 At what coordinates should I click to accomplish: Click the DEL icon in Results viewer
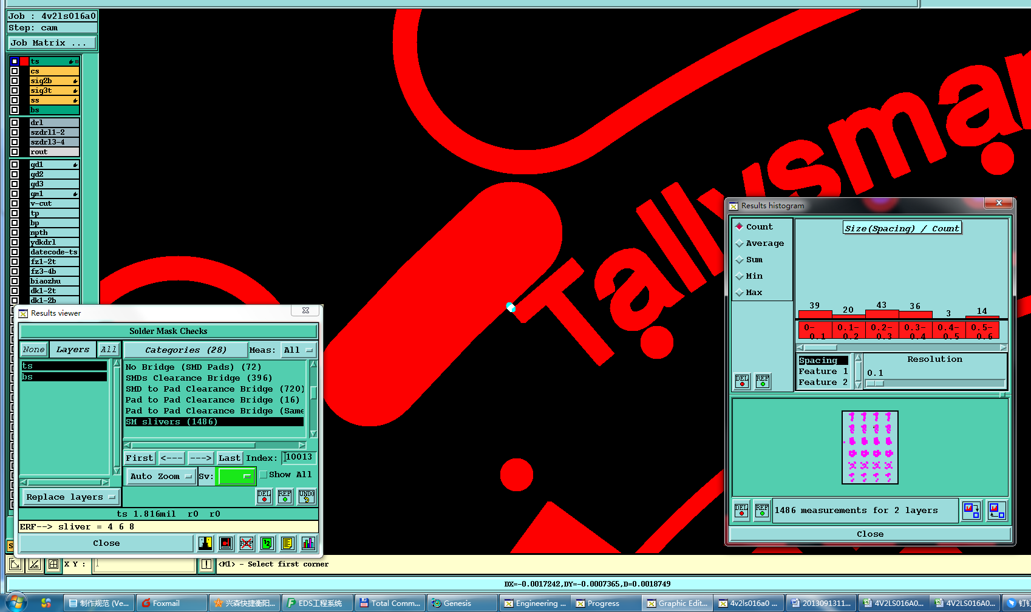(264, 497)
